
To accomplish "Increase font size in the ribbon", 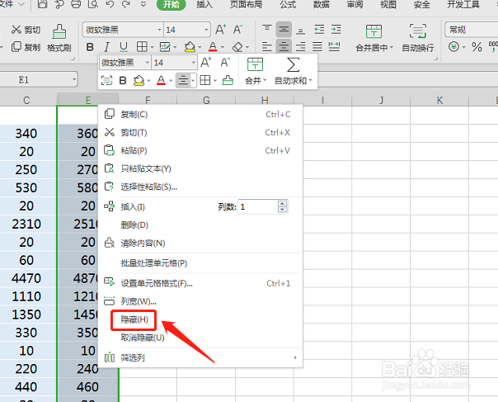I will click(x=220, y=30).
